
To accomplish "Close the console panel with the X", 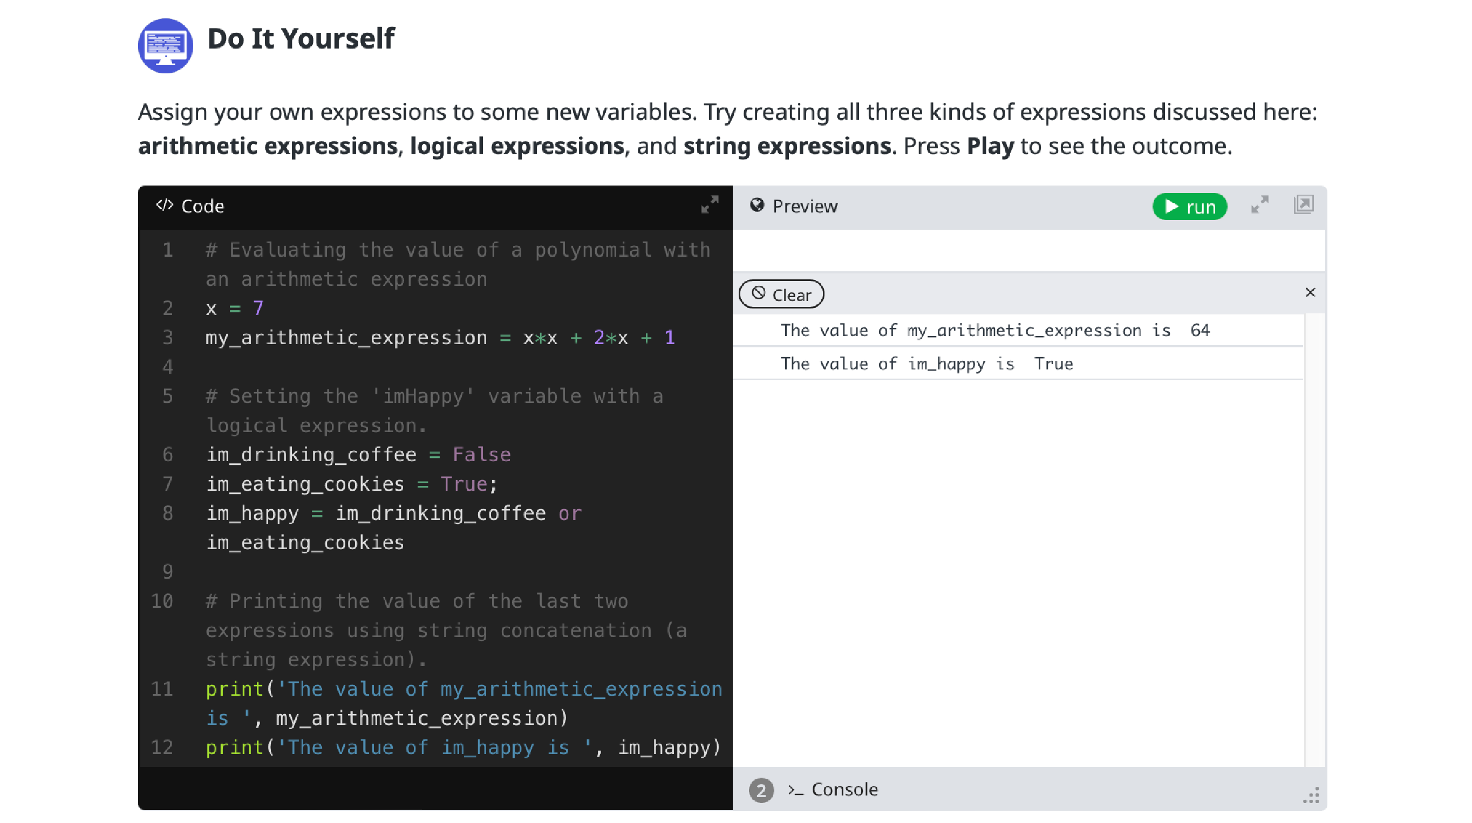I will (x=1310, y=292).
